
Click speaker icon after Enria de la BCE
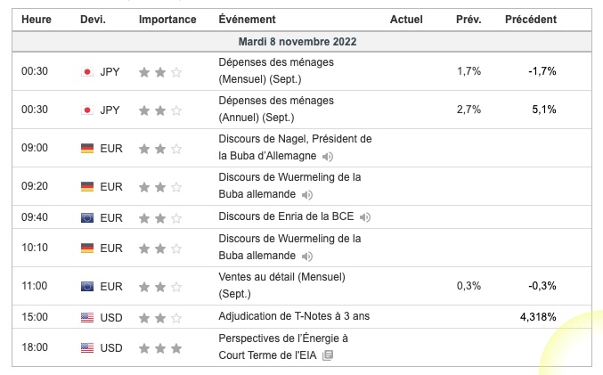coord(365,217)
